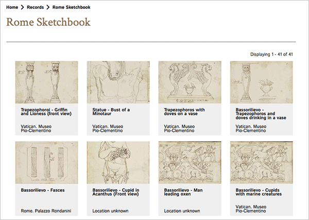Click 'Displaying 1 - 41 of 41' text
Screen dimensions: 309x220
[271, 55]
